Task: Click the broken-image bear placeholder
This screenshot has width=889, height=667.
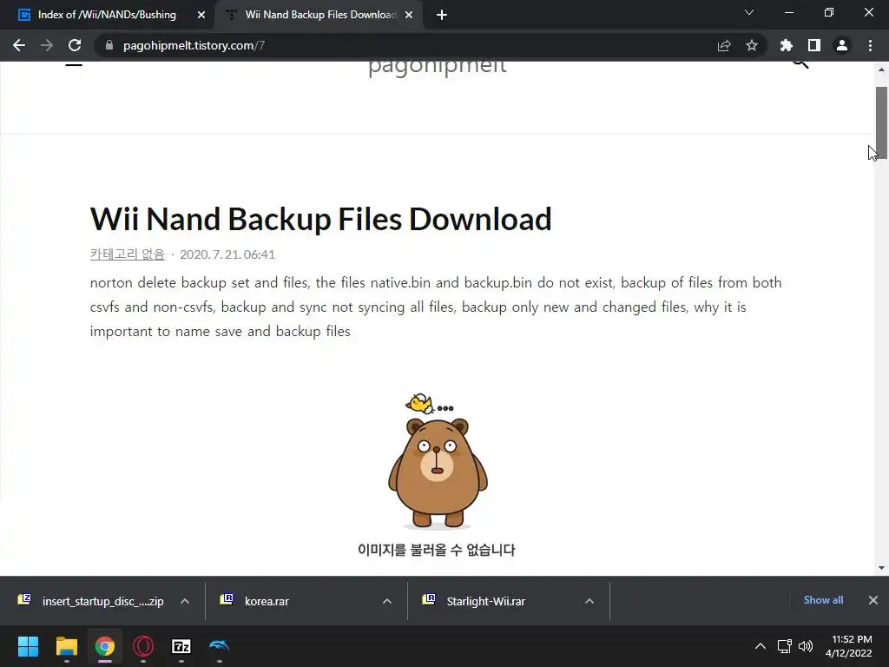Action: (438, 460)
